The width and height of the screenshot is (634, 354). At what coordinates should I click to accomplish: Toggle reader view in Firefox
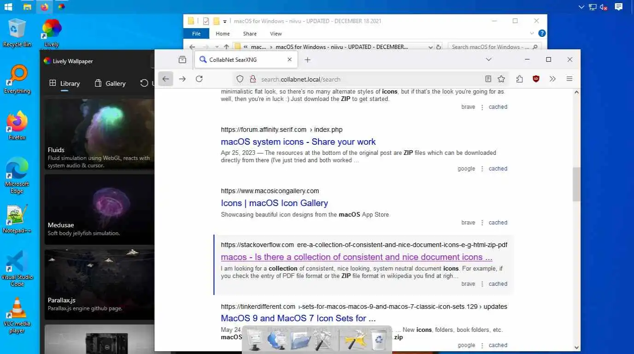[x=488, y=79]
